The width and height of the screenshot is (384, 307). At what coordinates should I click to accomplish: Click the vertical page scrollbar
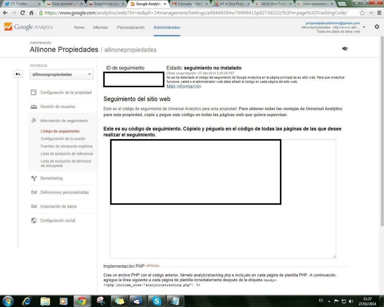(x=382, y=131)
